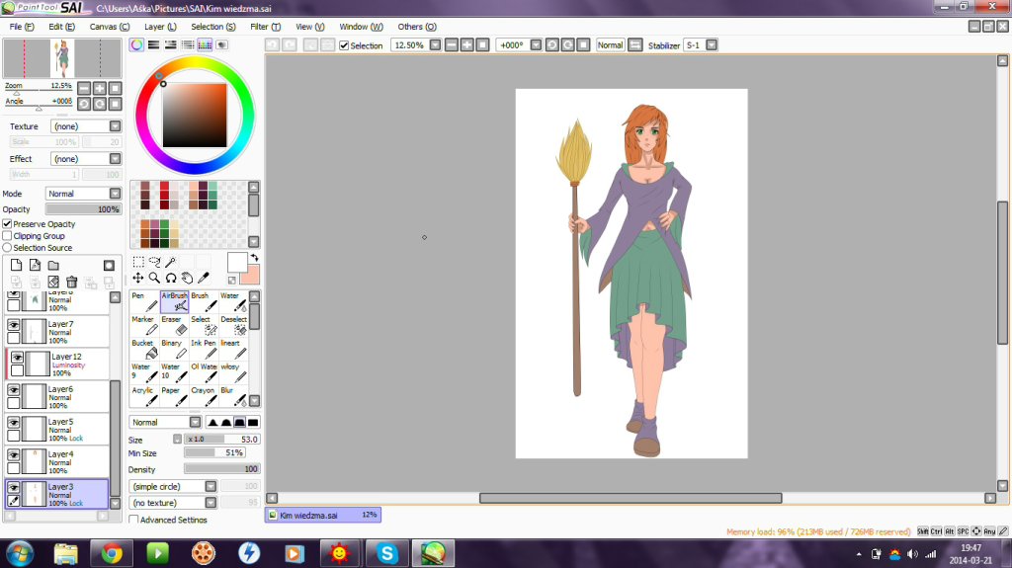Pick the move layer tool
1012x568 pixels.
coord(138,278)
